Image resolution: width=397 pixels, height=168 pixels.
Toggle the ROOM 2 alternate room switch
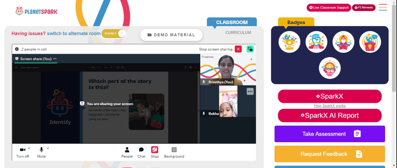114,34
